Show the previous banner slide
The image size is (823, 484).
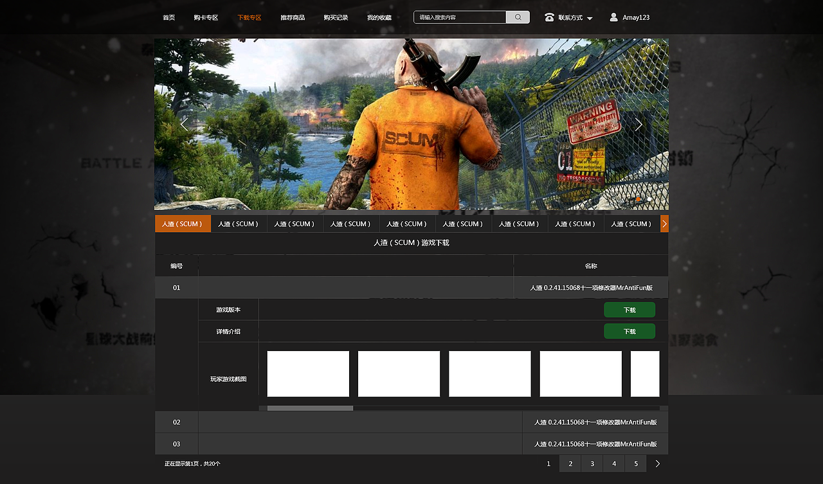184,124
